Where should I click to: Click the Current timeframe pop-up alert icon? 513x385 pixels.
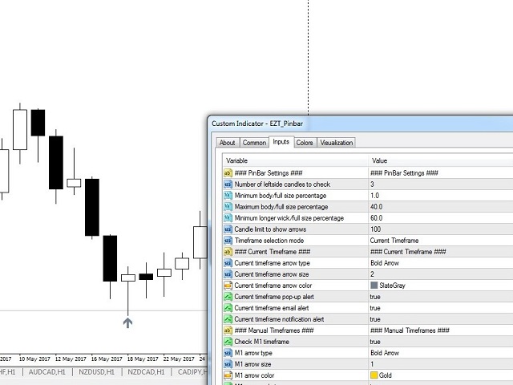[x=228, y=297]
